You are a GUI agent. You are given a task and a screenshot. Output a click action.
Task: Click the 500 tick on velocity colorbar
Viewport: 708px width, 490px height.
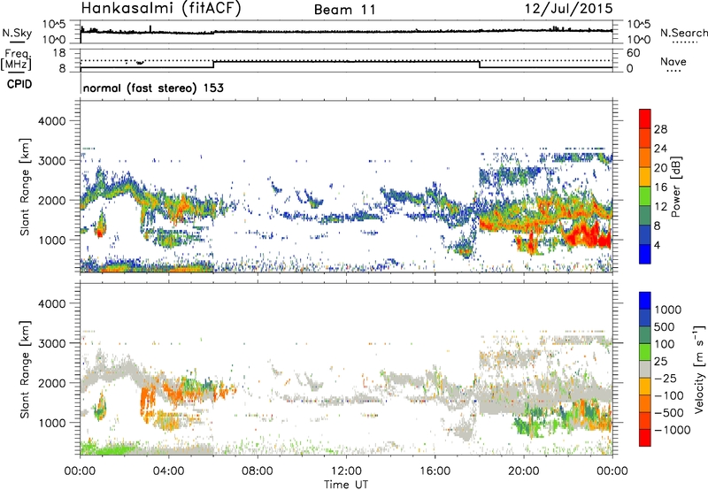click(x=665, y=326)
